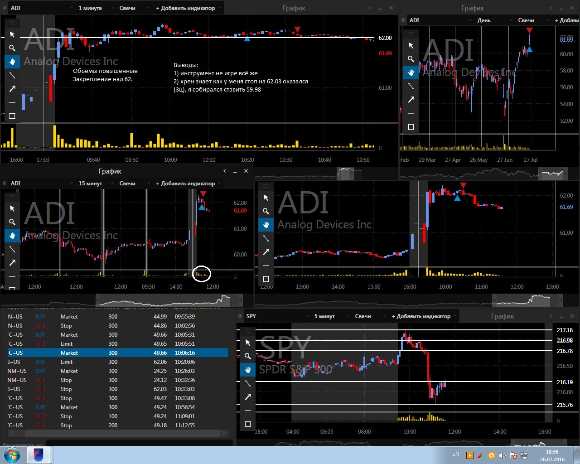Screen dimensions: 580x464
Task: Select pointer tool in ADI 1-minute chart
Action: pyautogui.click(x=12, y=34)
